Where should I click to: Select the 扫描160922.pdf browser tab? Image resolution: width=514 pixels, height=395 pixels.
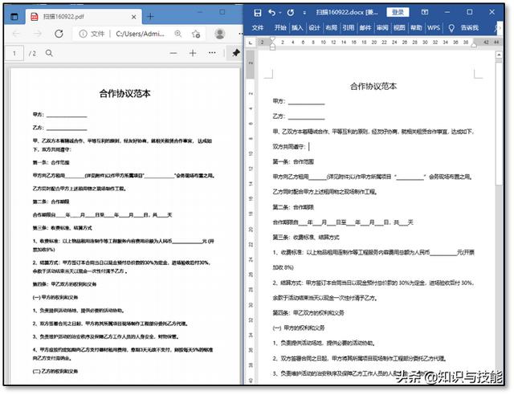(84, 16)
